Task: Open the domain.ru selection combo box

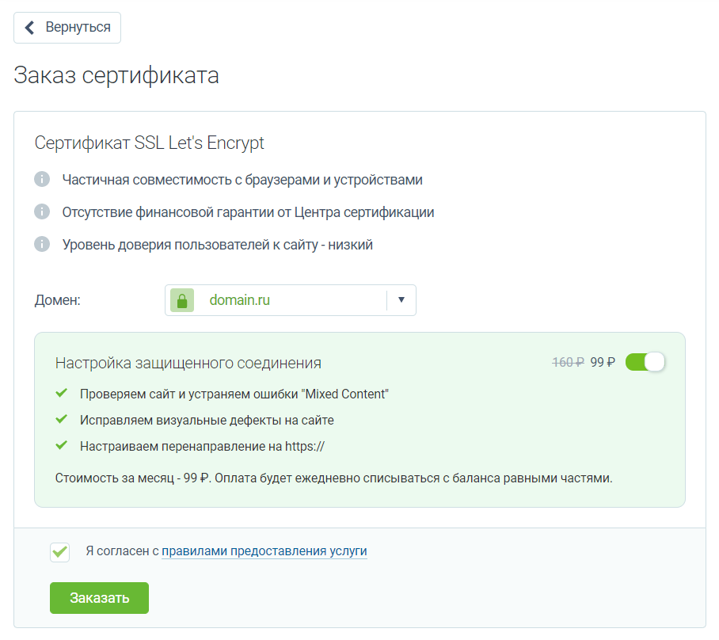Action: pos(277,301)
